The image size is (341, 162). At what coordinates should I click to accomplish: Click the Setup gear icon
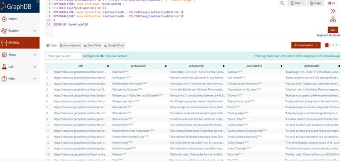pyautogui.click(x=4, y=55)
